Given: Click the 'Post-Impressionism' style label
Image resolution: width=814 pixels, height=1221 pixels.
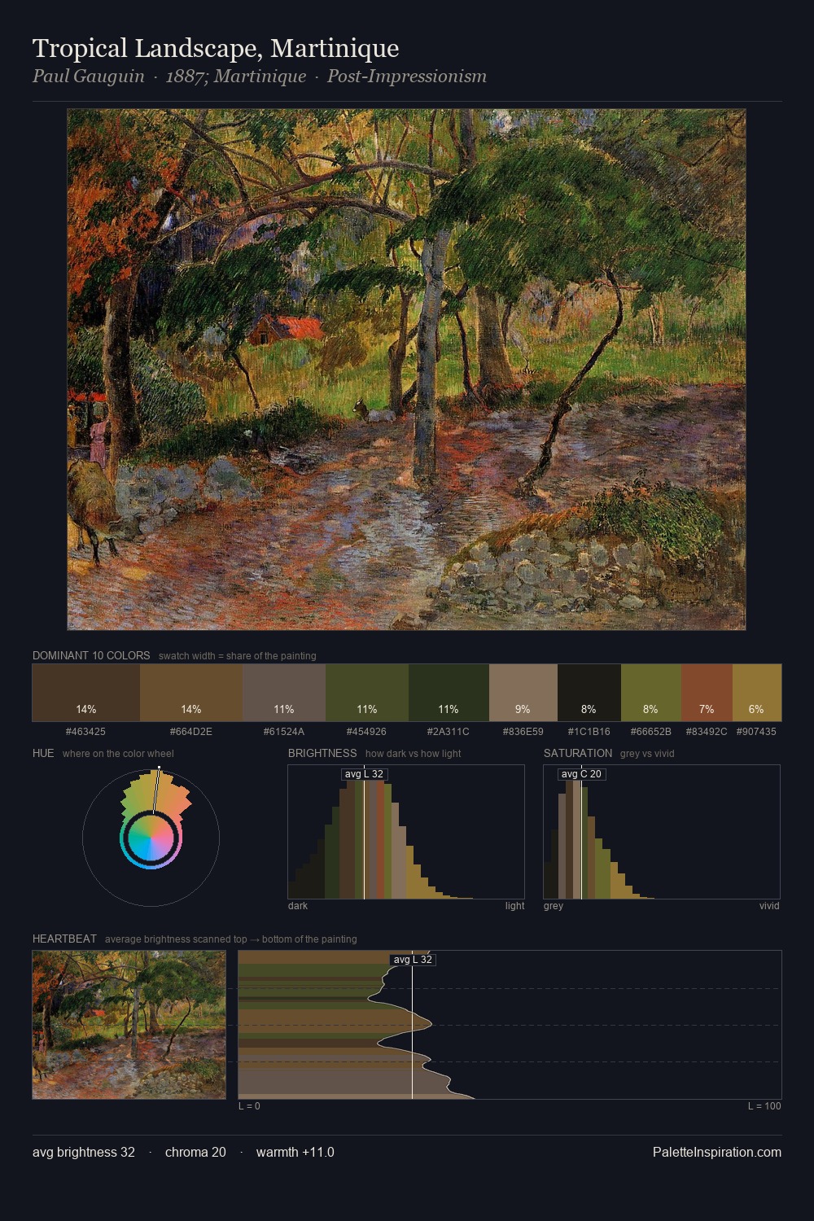Looking at the screenshot, I should [407, 77].
